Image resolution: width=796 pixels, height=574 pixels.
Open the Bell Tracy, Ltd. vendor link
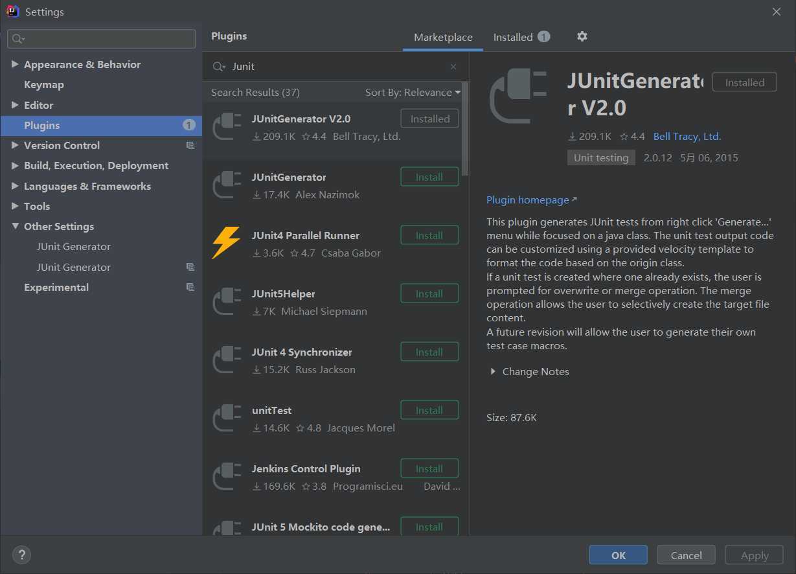point(687,137)
